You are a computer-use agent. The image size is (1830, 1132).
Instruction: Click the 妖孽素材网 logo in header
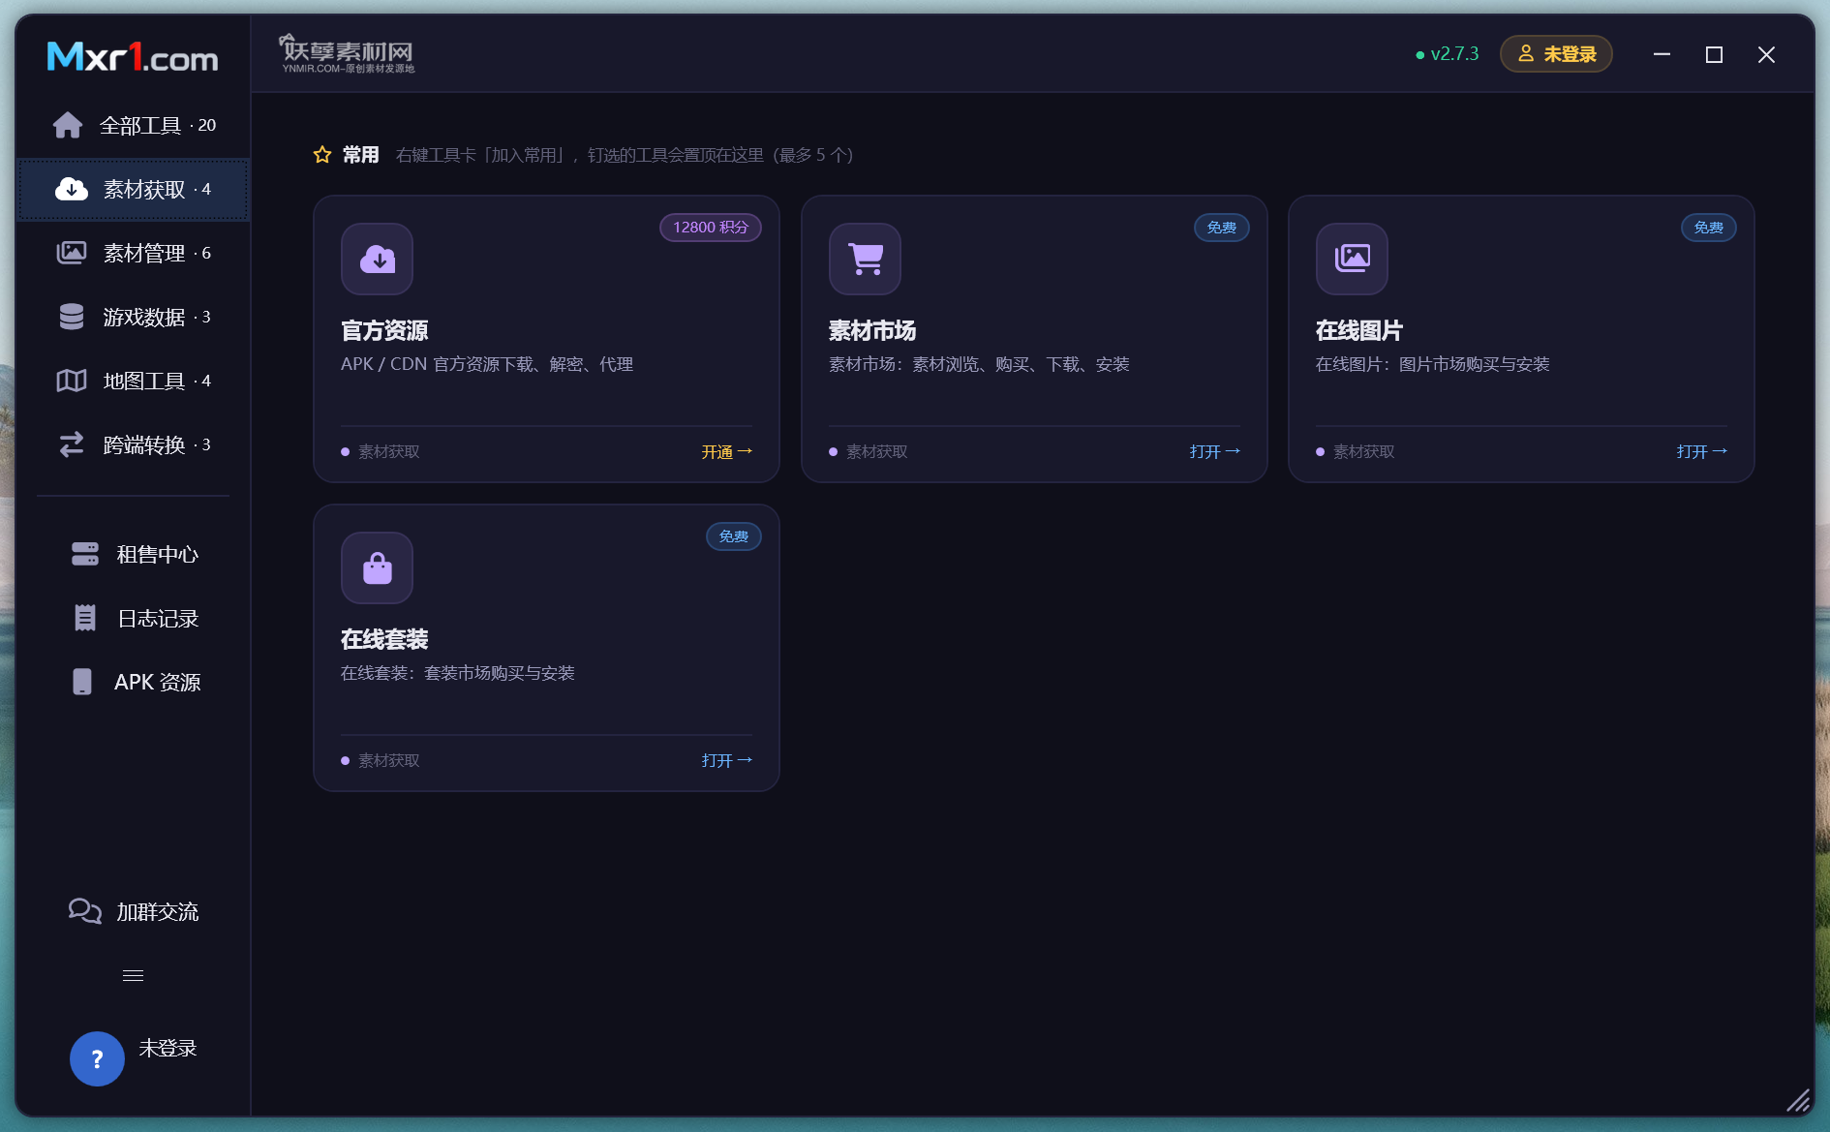click(x=347, y=54)
